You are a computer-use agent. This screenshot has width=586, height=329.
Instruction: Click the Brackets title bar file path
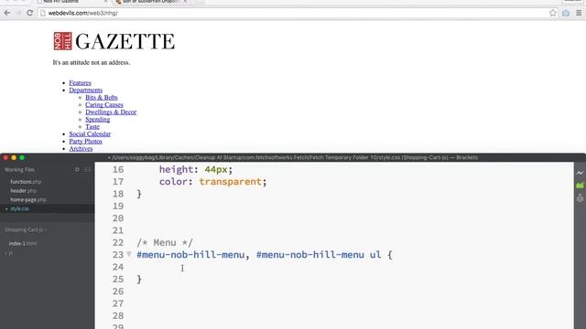(293, 157)
